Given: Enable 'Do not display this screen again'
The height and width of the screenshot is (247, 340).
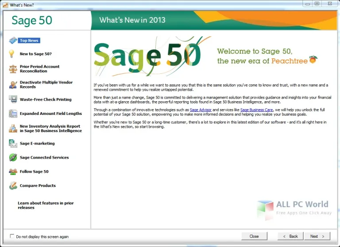Looking at the screenshot, I should [12, 236].
